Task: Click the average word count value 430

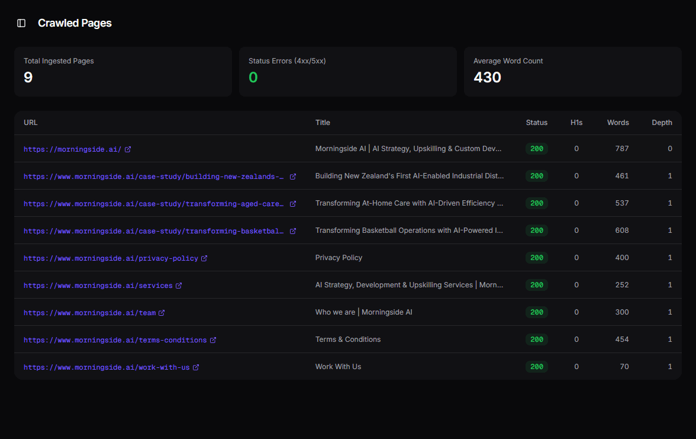Action: 488,78
